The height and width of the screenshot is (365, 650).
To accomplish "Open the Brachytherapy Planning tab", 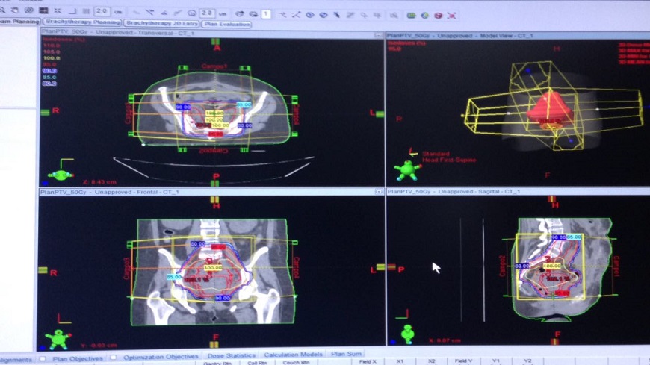I will pyautogui.click(x=83, y=22).
